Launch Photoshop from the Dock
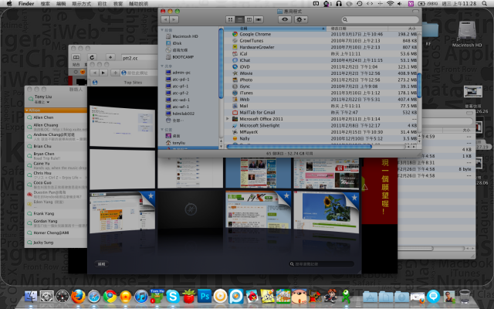 click(205, 297)
